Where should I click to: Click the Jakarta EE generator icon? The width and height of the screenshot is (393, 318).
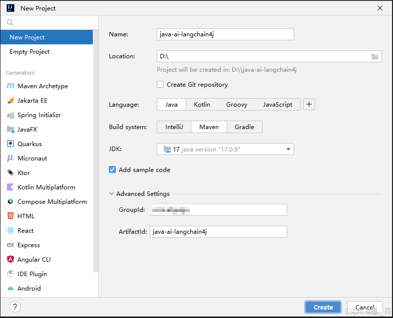click(10, 100)
